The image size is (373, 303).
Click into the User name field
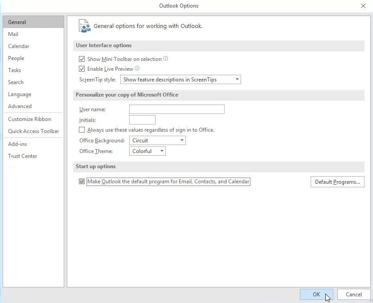point(177,109)
